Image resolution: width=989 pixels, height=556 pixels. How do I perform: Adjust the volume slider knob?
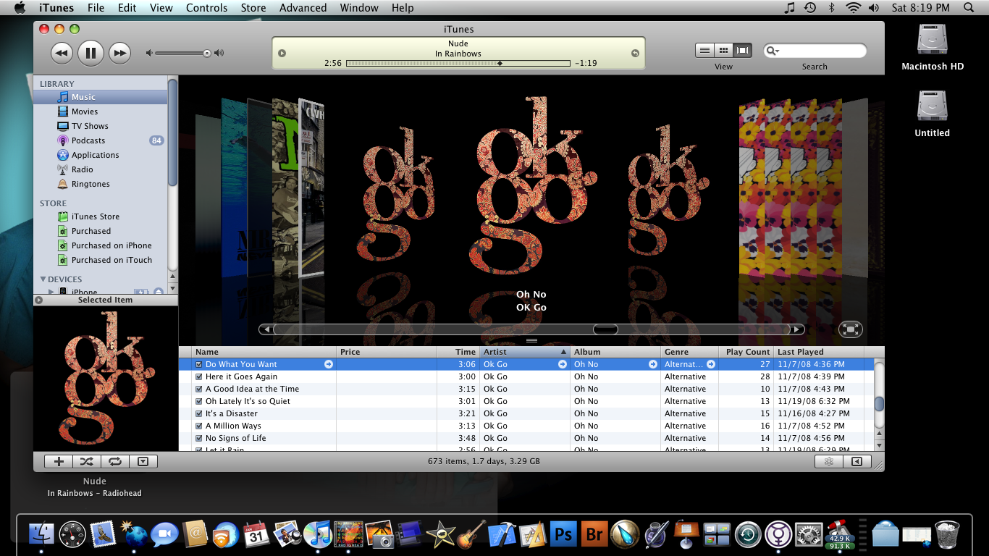(207, 53)
